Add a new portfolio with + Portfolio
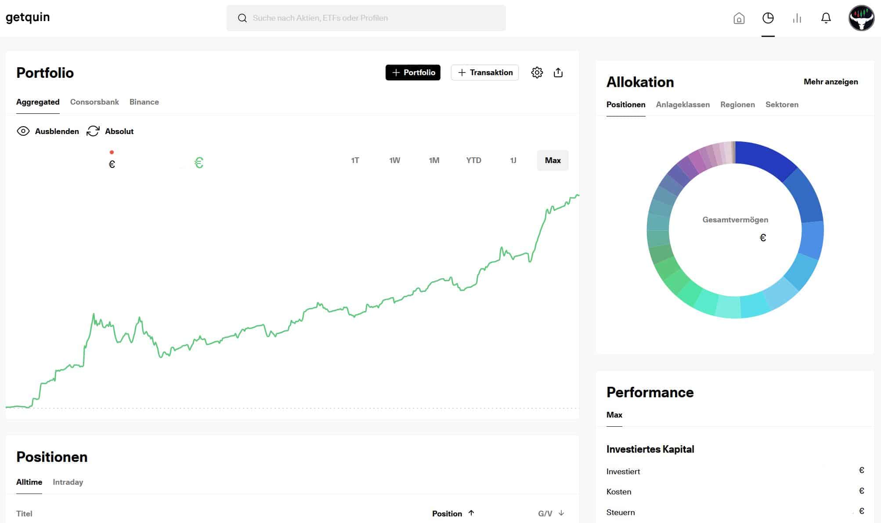This screenshot has width=881, height=523. (x=413, y=73)
